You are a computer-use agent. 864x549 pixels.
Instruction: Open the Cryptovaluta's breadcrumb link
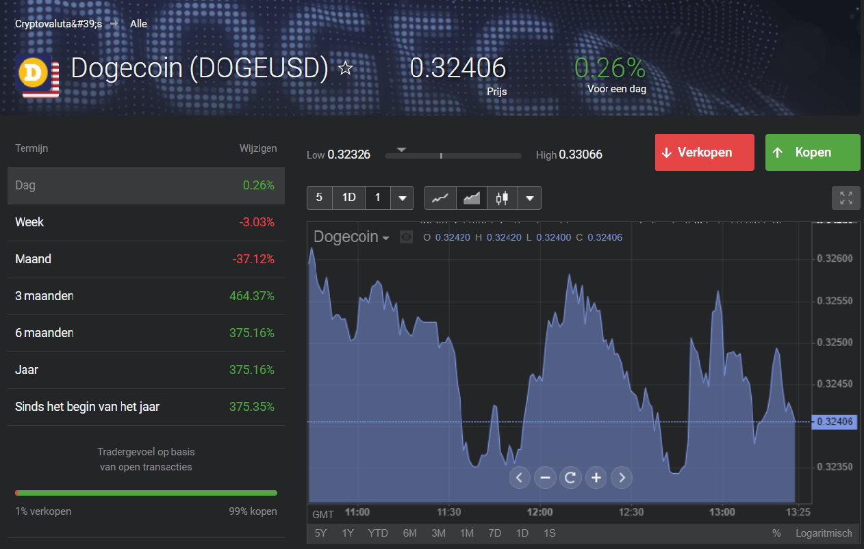click(58, 24)
